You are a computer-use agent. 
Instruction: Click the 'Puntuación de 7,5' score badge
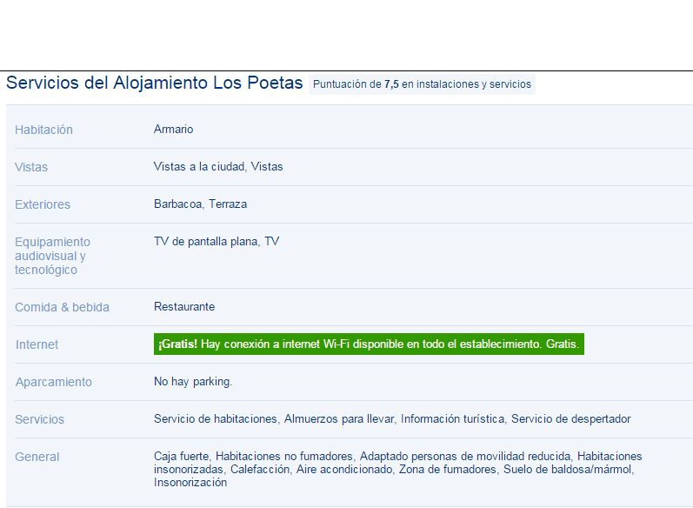[422, 84]
